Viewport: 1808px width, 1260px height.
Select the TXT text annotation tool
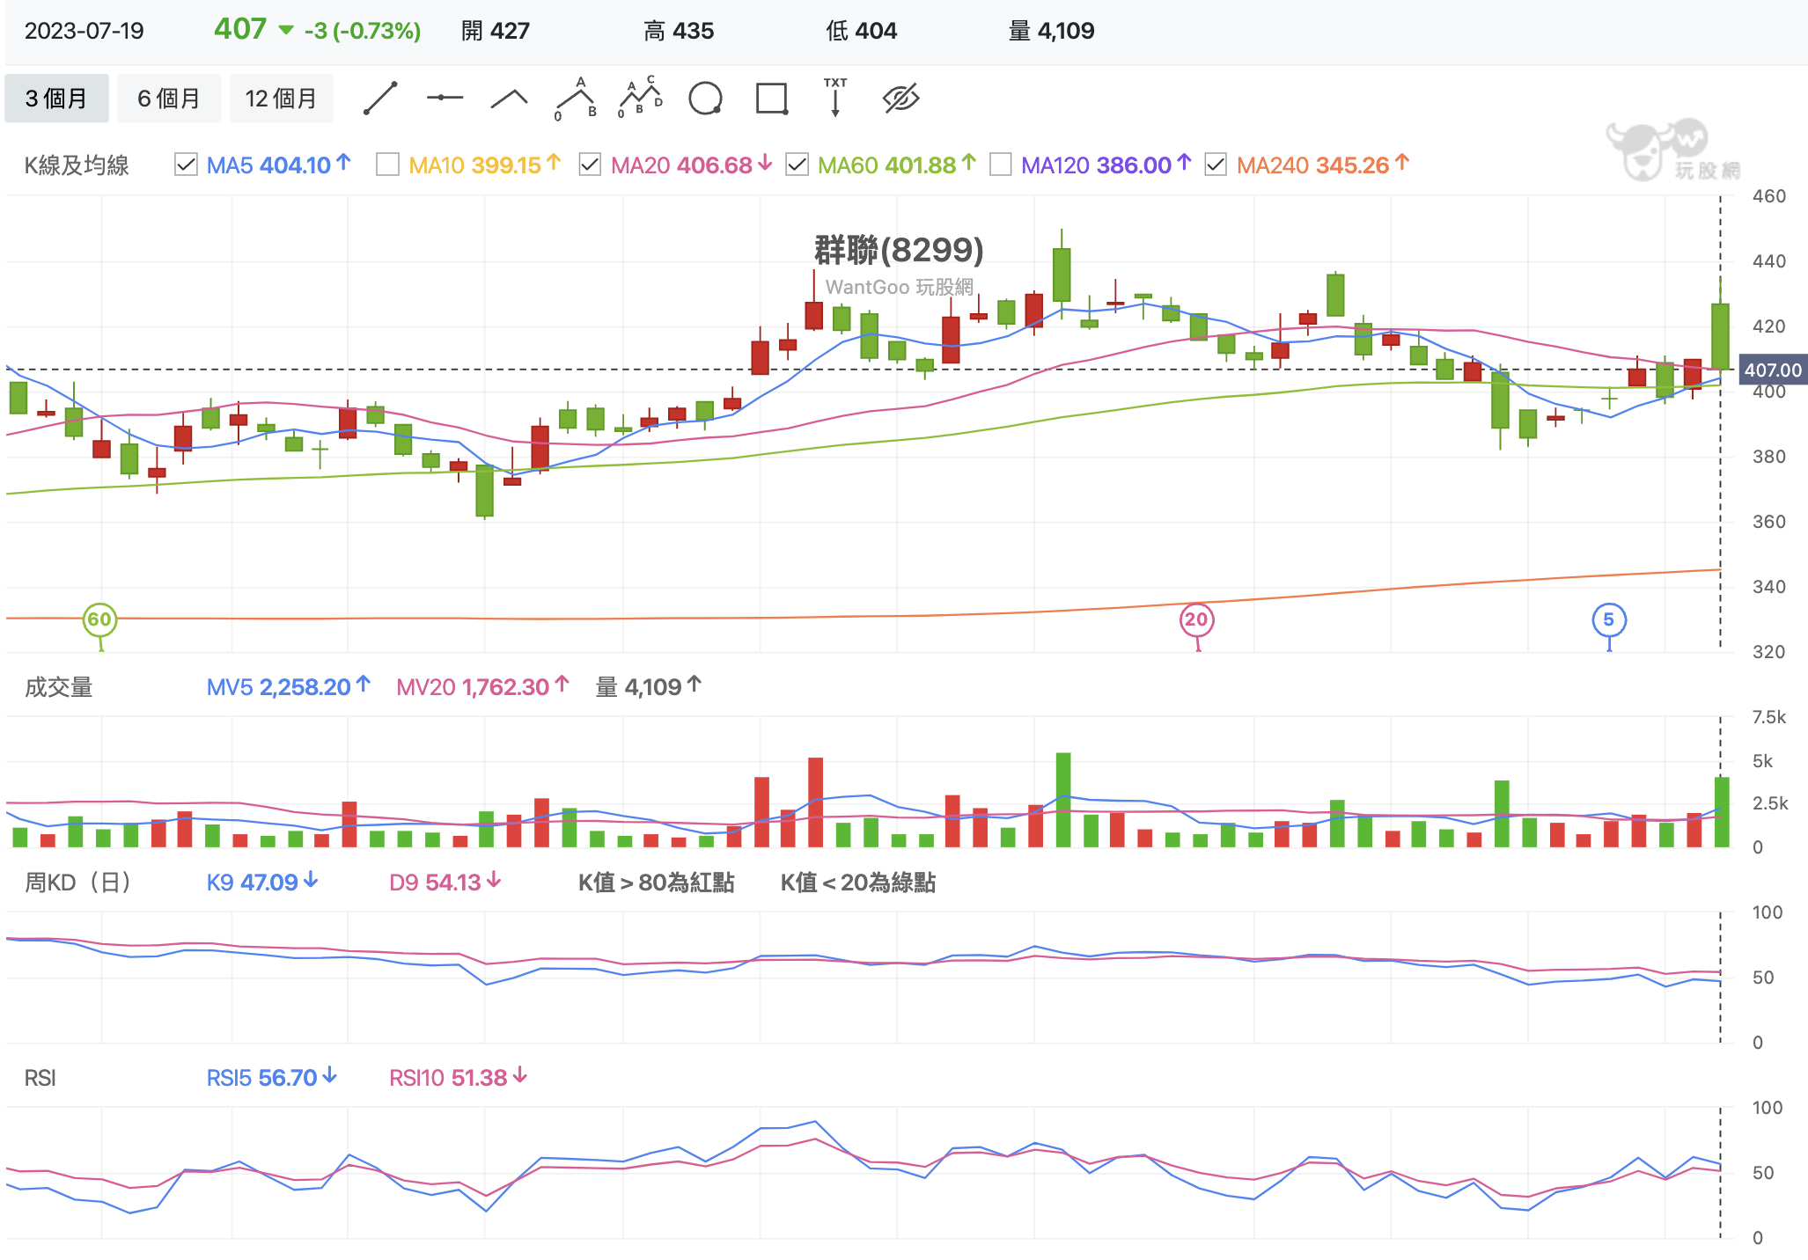(835, 97)
